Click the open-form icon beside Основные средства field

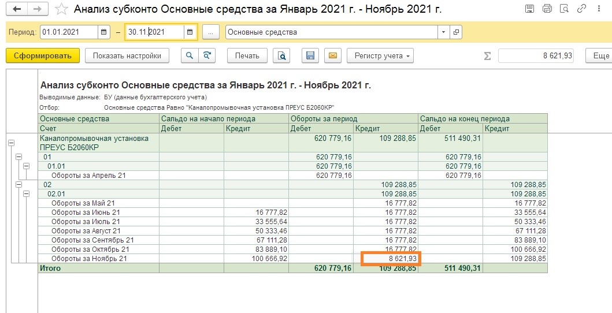[x=456, y=32]
